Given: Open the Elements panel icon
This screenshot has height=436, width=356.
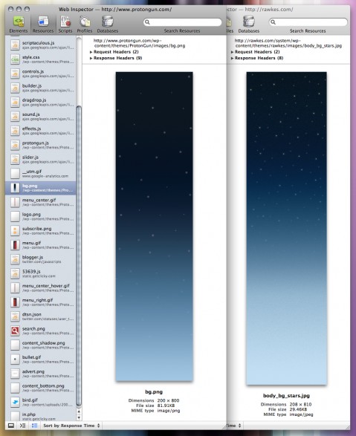Looking at the screenshot, I should coord(19,25).
